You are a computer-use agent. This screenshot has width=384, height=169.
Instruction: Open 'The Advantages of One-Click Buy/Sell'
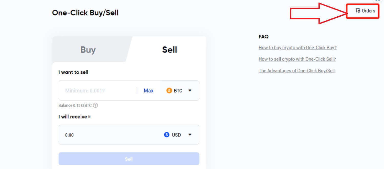pos(296,71)
